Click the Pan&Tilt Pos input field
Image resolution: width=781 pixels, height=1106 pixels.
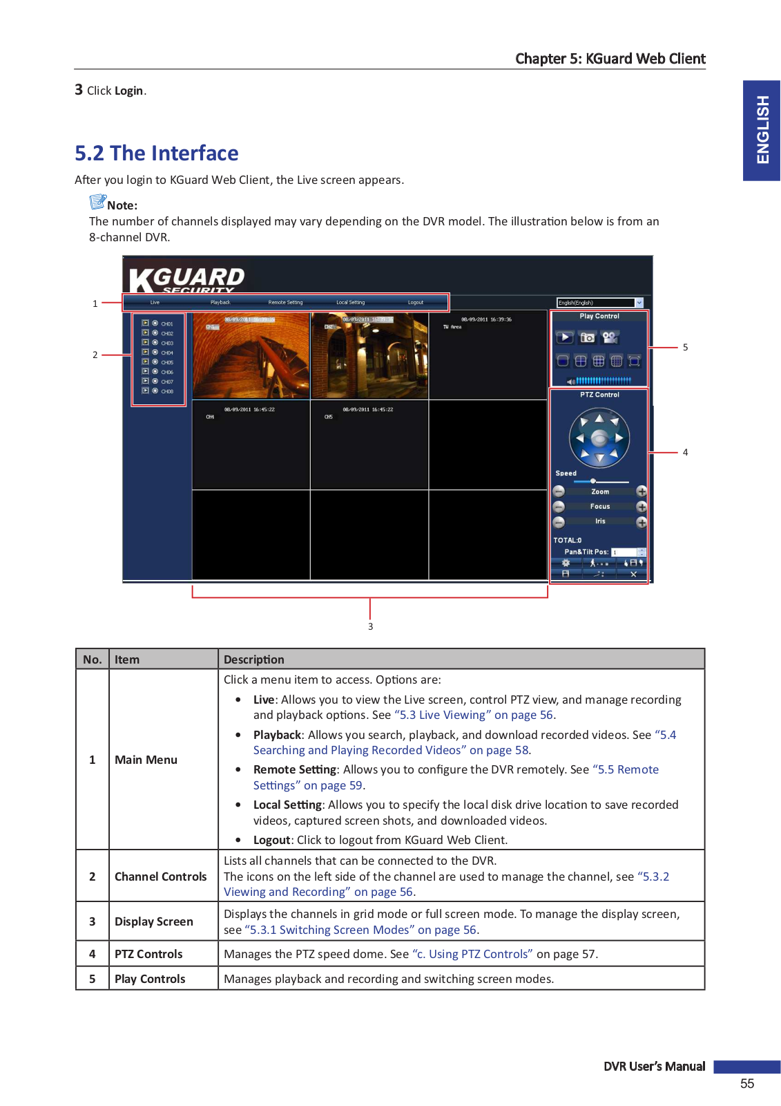click(x=624, y=552)
